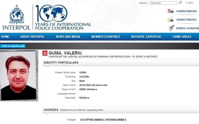Click 'Published as provided by requesting entity' note
This screenshot has width=199, height=124.
click(x=82, y=110)
